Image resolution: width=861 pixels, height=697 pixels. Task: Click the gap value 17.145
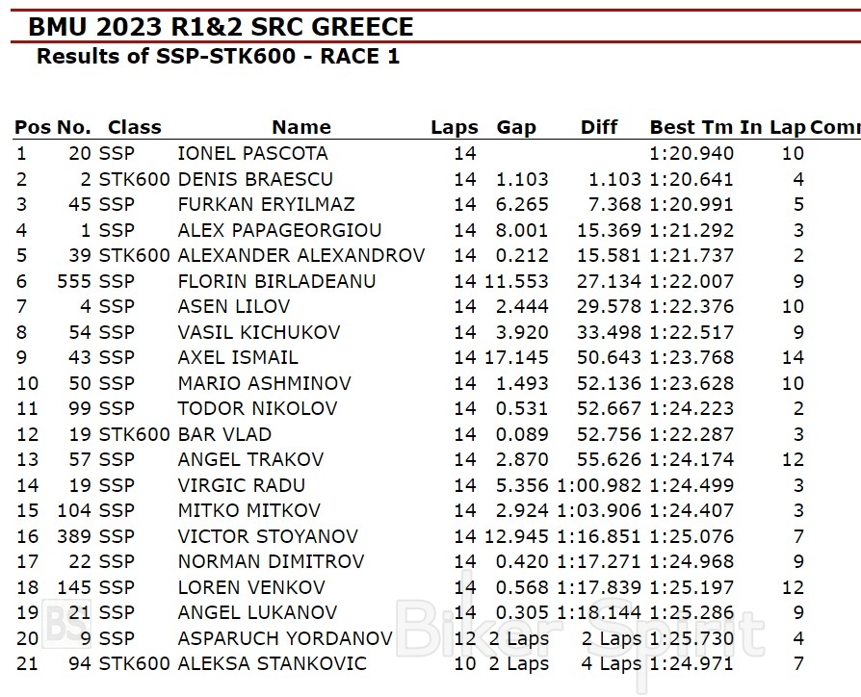coord(519,357)
